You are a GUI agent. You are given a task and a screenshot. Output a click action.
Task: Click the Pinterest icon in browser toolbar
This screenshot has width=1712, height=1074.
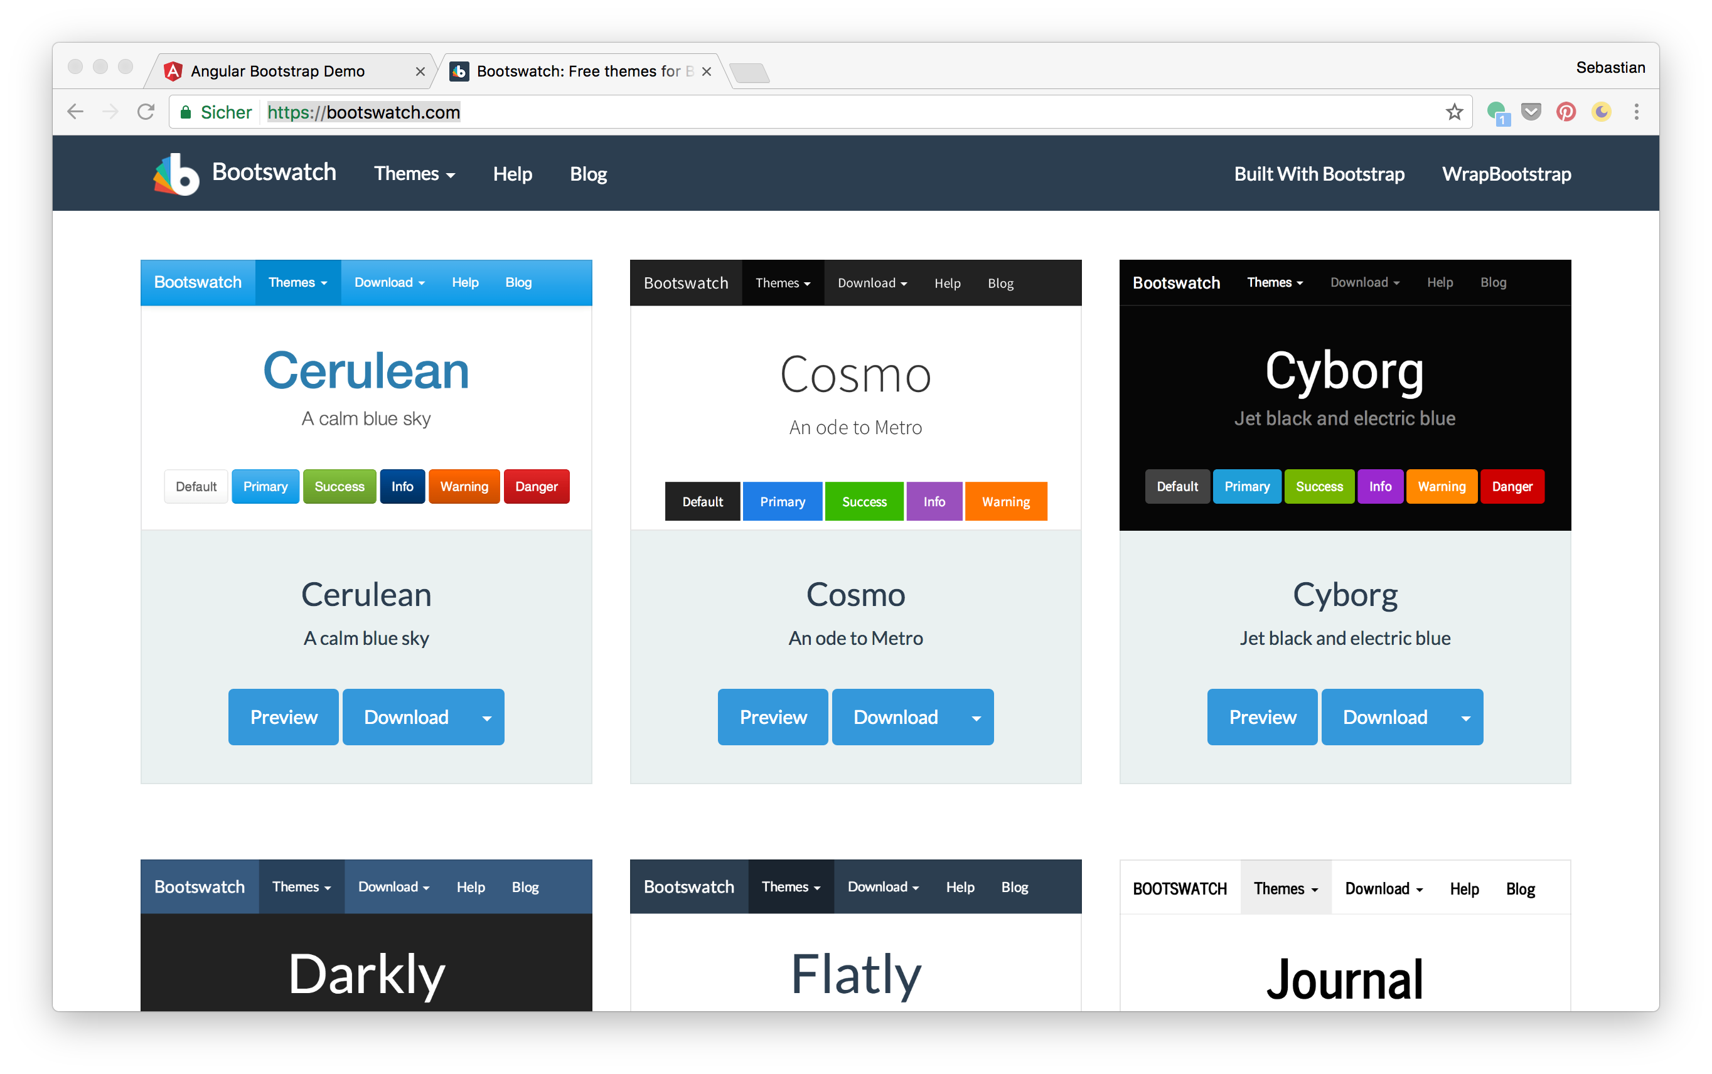pyautogui.click(x=1563, y=112)
